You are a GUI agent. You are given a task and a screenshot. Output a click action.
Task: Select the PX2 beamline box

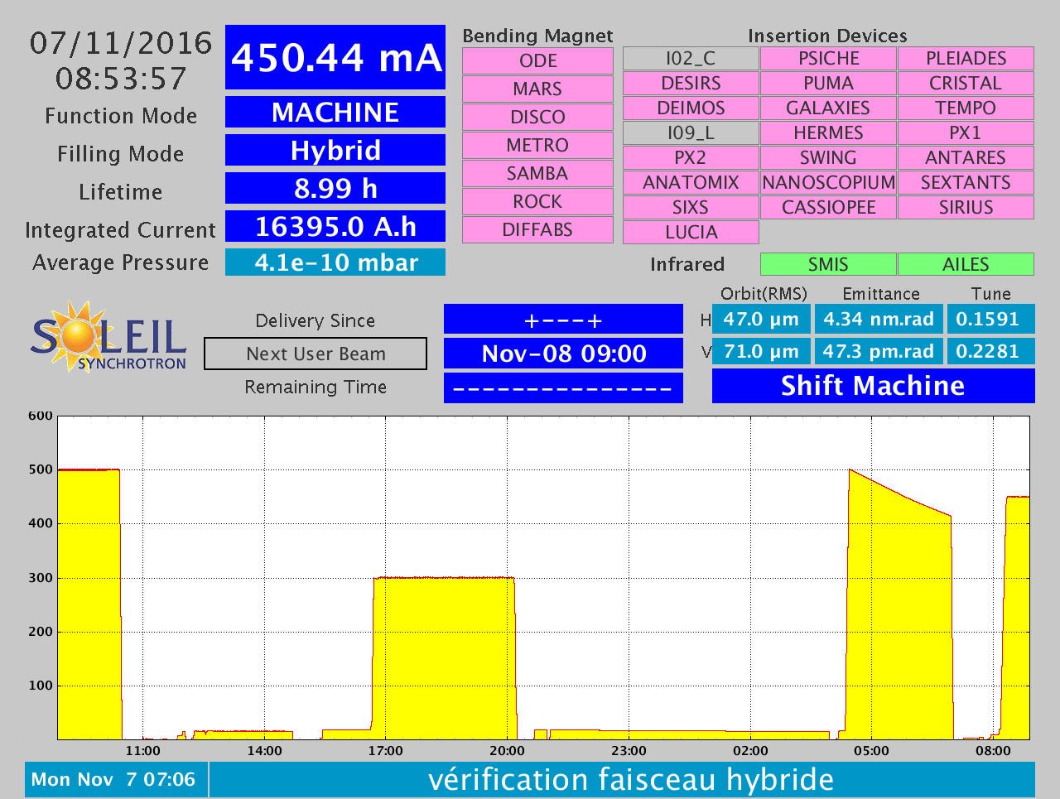(691, 157)
